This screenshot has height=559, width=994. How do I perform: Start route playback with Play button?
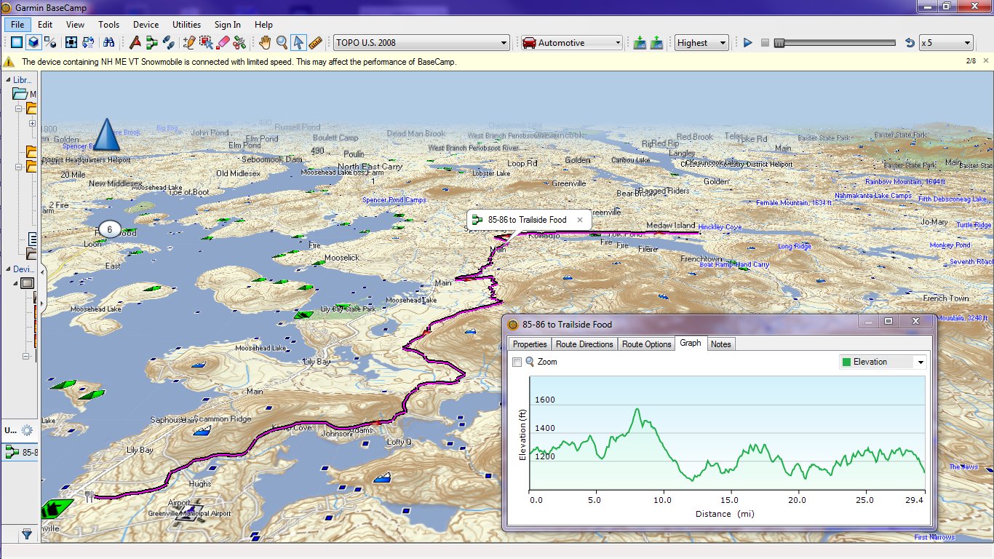[x=747, y=43]
